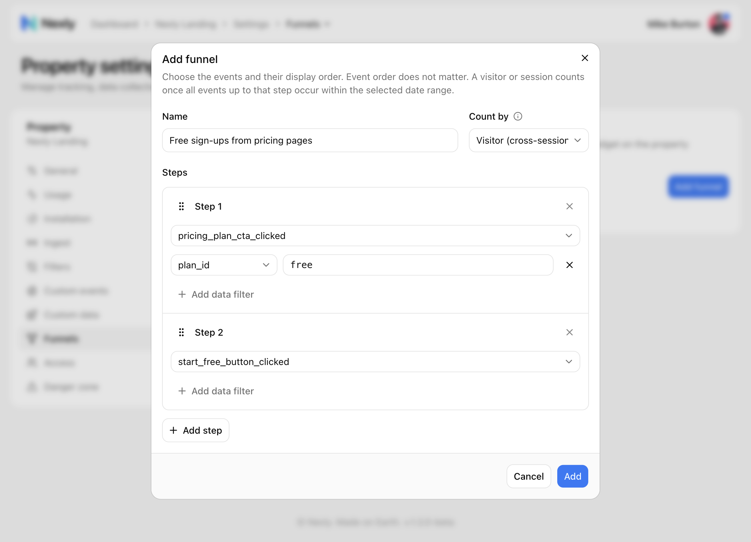
Task: Open the plan_id property dropdown
Action: 224,265
